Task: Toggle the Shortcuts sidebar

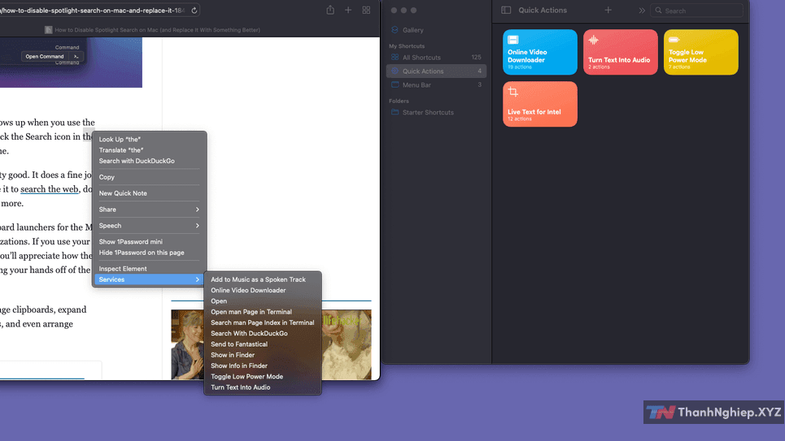Action: click(x=506, y=11)
